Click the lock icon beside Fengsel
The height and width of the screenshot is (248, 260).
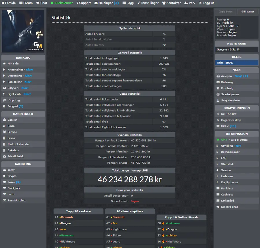4,106
